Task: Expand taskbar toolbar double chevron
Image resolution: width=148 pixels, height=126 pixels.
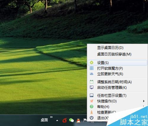Action: pos(51,117)
